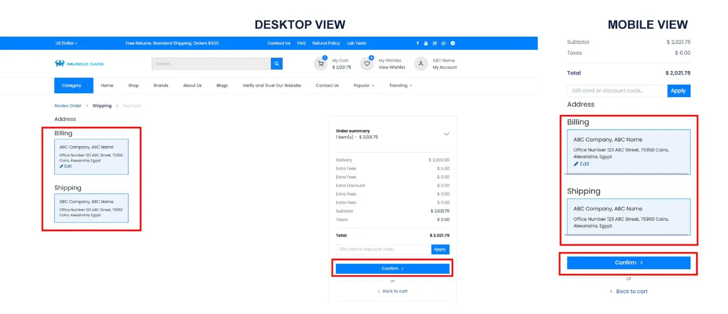Open the Blogs navigation item
The image size is (728, 314).
pyautogui.click(x=222, y=86)
